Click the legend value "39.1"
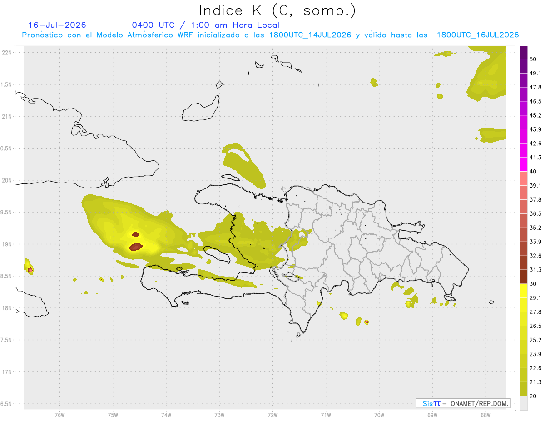 point(535,185)
